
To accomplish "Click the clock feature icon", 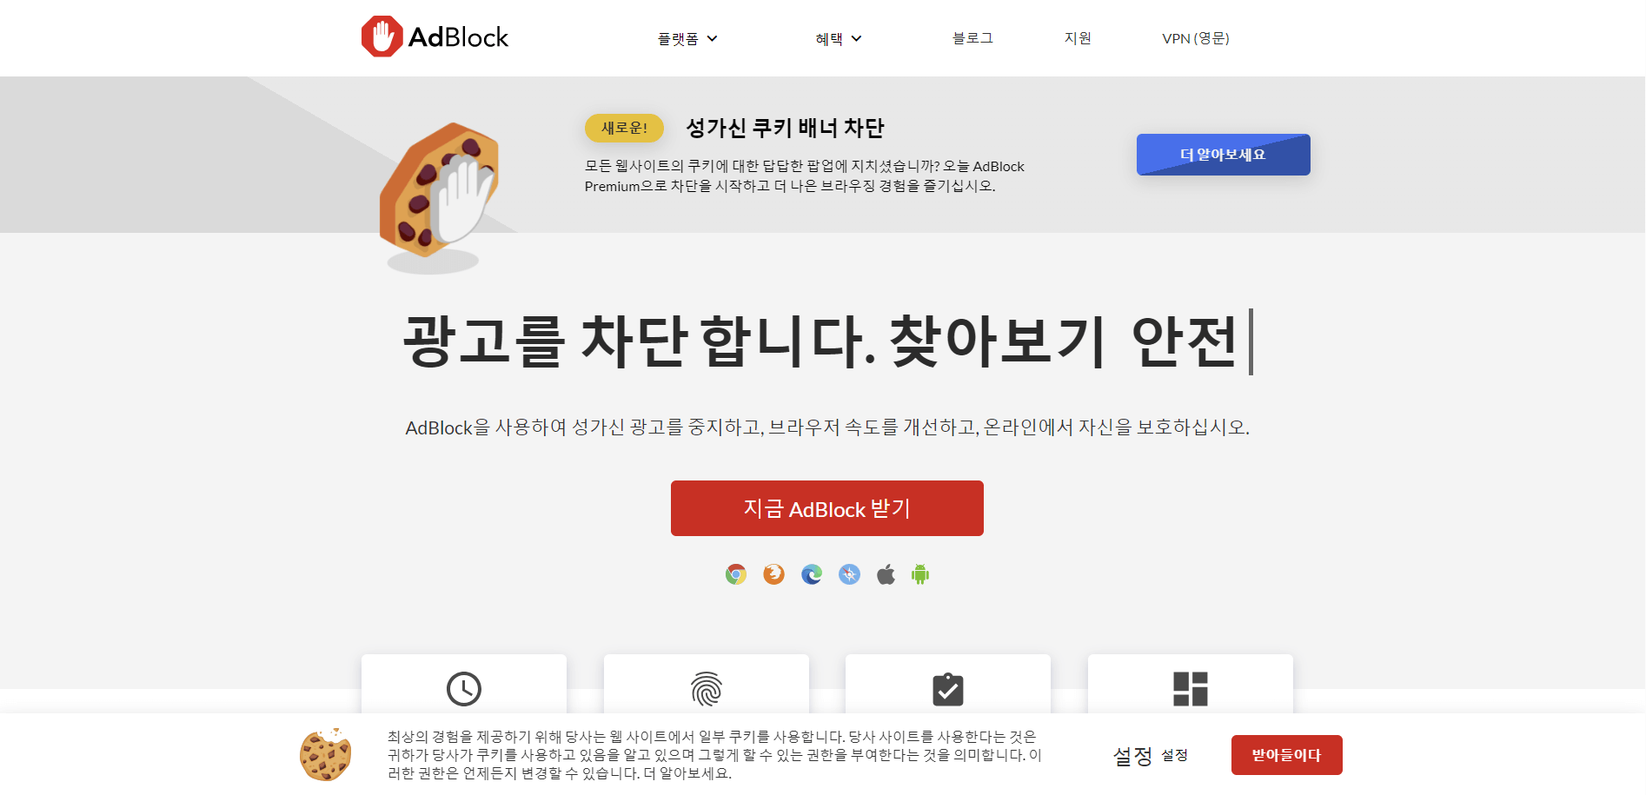I will [463, 689].
